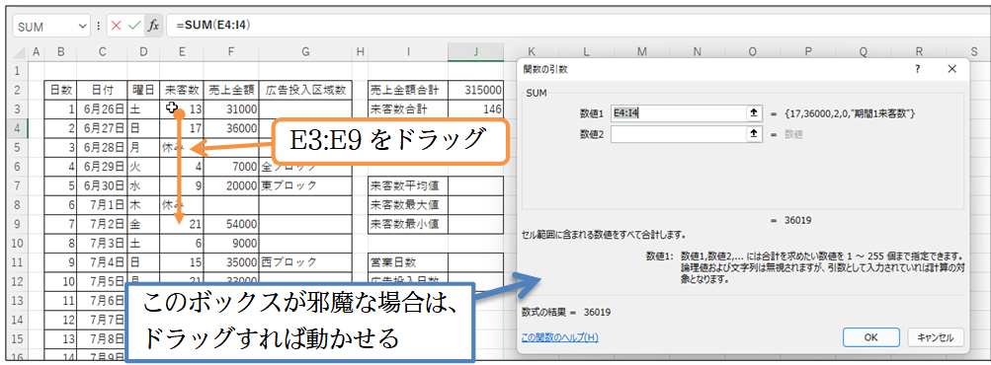
Task: Click the 東ブロック cell
Action: pos(305,185)
